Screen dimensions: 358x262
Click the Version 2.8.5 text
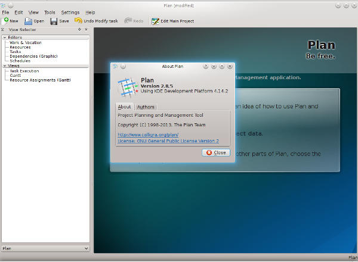coord(156,86)
